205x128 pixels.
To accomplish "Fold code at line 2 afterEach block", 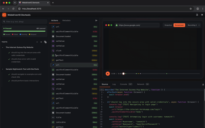I will pyautogui.click(x=103, y=92).
